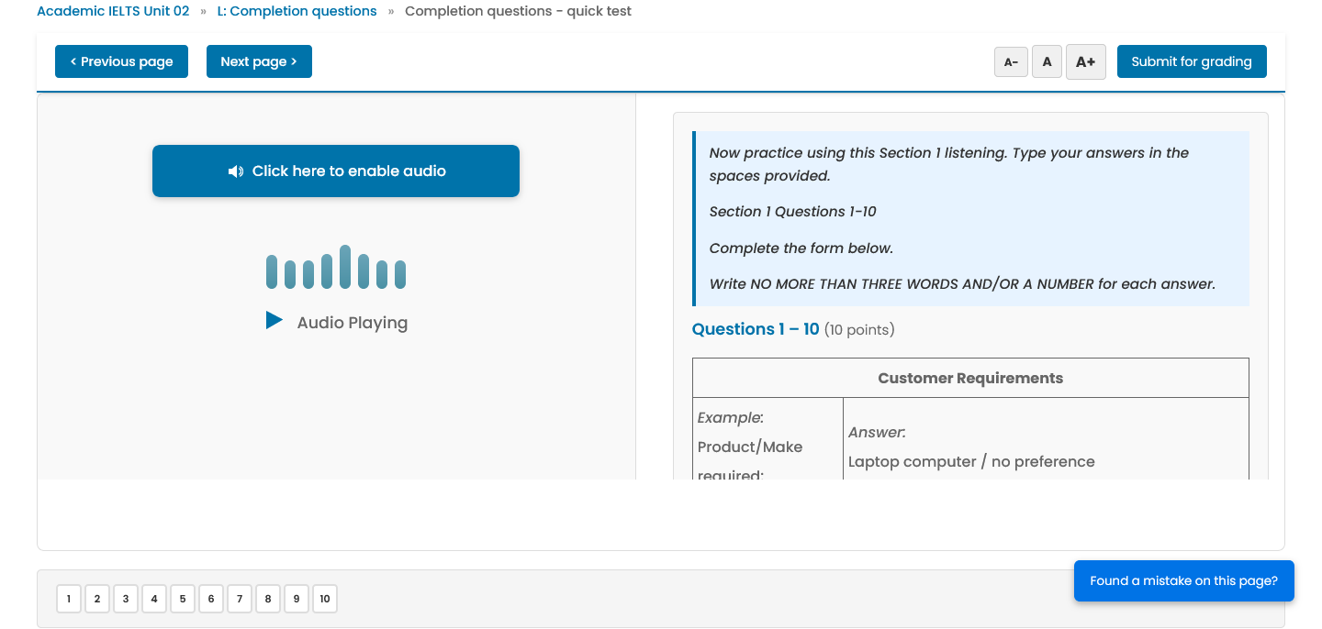The image size is (1322, 629).
Task: Open L: Completion questions breadcrumb link
Action: 297,11
